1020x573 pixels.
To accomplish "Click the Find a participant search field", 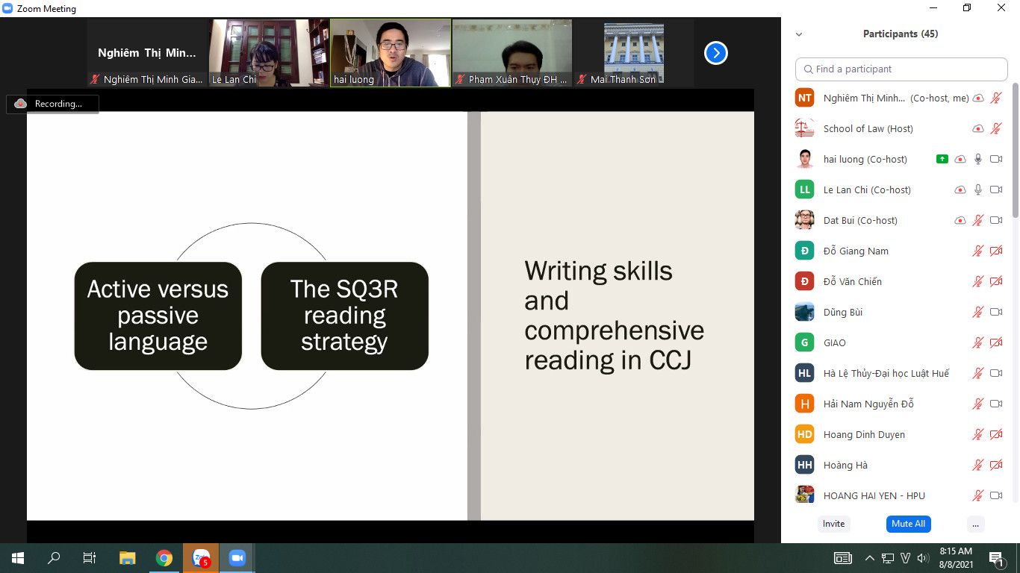I will click(901, 69).
